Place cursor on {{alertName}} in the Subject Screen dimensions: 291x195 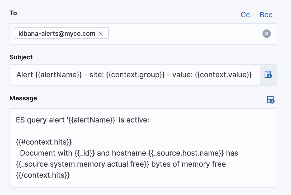(58, 75)
